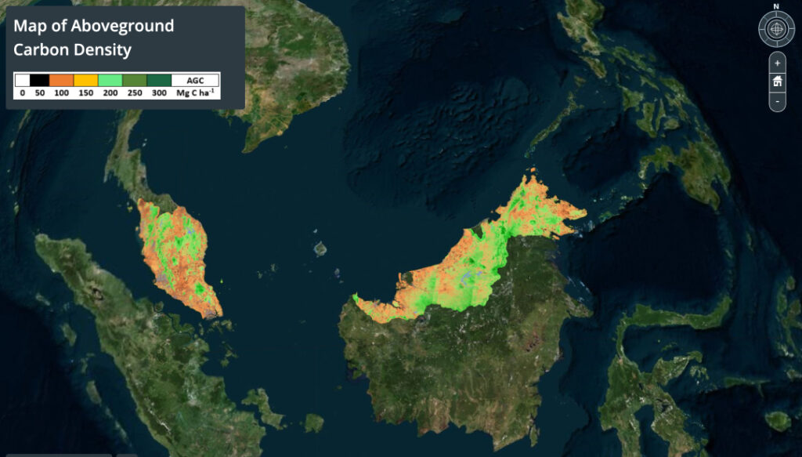Select the yellow 150 legend swatch
802x457 pixels.
coord(86,80)
